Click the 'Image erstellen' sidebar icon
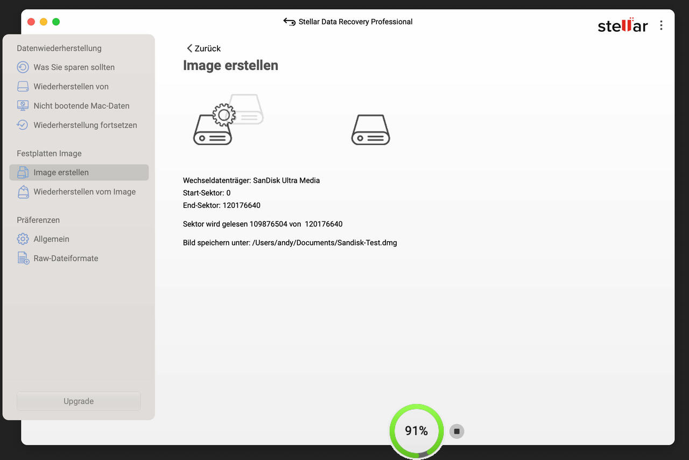Viewport: 689px width, 460px height. 23,172
